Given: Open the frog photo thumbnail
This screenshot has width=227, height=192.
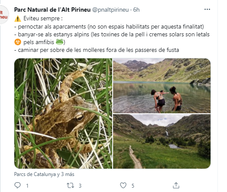Looking at the screenshot, I should click(63, 113).
